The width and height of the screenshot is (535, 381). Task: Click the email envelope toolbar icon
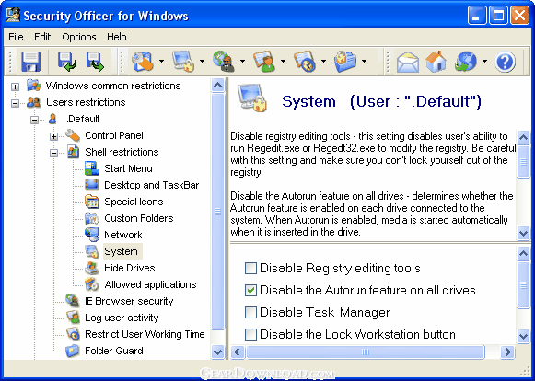coord(408,62)
